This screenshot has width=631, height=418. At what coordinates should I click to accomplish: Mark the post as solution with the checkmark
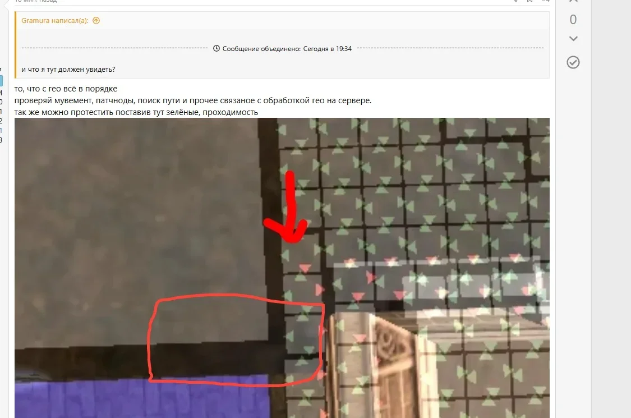(573, 62)
